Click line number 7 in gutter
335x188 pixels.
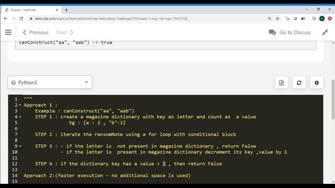coord(16,135)
